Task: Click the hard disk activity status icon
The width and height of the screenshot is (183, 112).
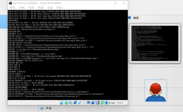Action: (x=62, y=103)
